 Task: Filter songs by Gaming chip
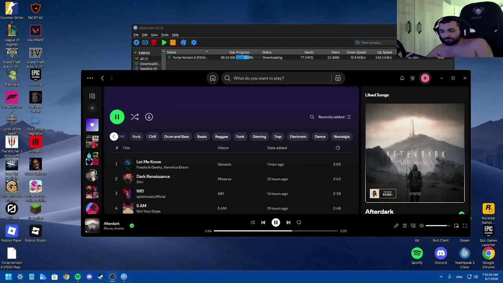(x=259, y=137)
